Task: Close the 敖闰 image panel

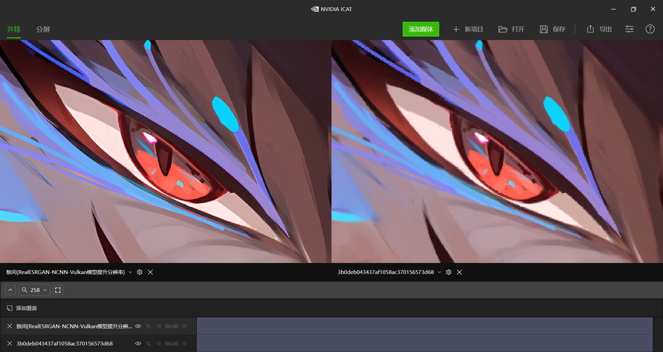Action: coord(150,273)
